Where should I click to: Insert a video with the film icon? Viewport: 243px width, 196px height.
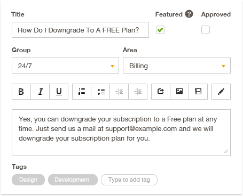click(x=198, y=92)
